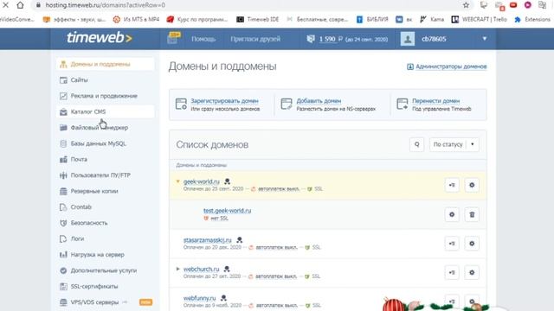Click the Crontab sidebar icon
This screenshot has height=311, width=554.
click(x=63, y=207)
